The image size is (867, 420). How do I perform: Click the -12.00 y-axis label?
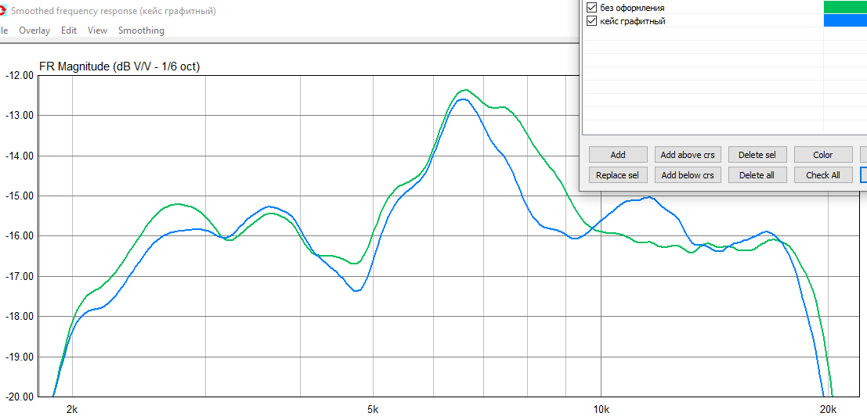(x=19, y=76)
